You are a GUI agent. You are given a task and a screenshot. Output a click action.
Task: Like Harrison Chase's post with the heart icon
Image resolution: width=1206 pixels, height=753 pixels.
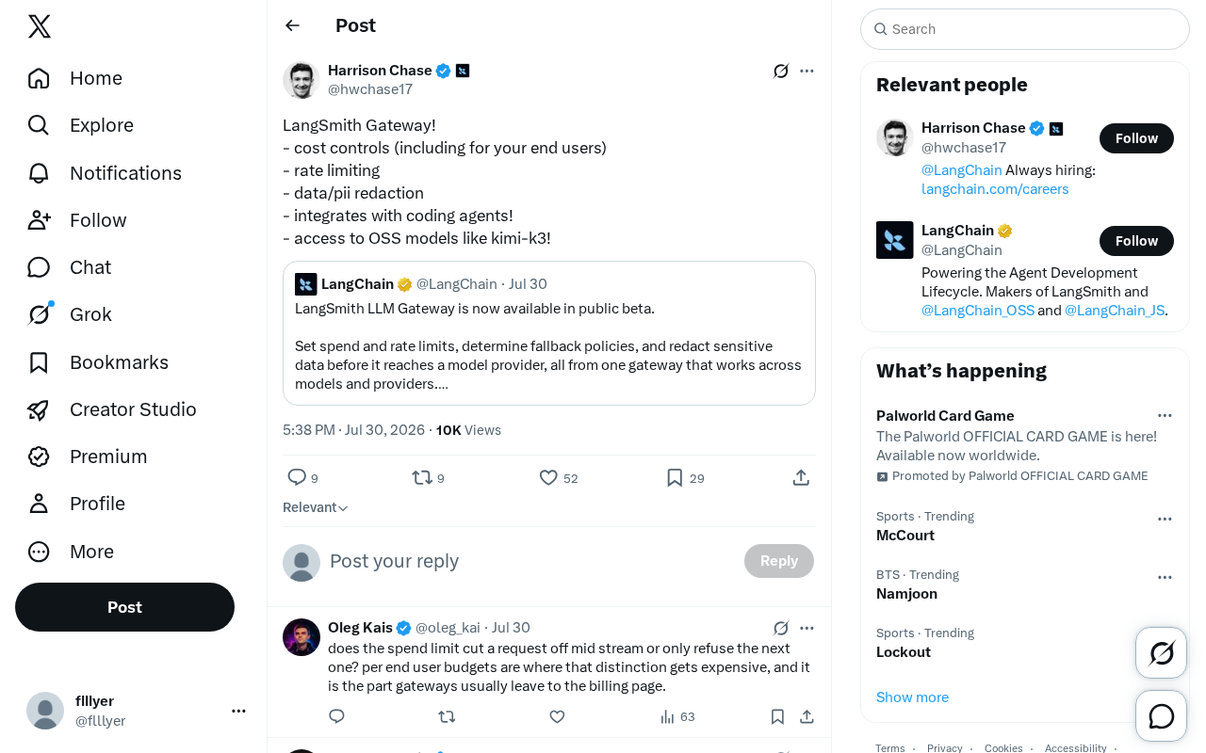coord(548,478)
